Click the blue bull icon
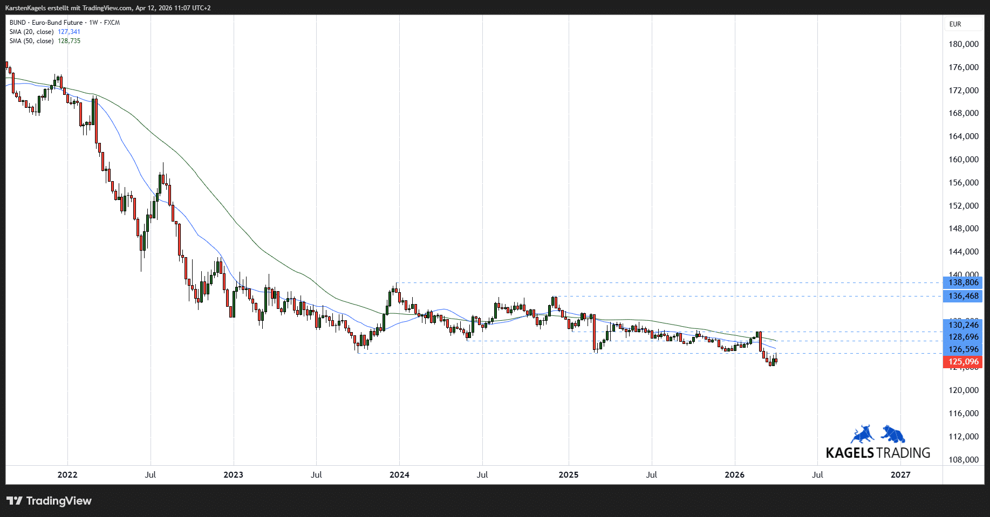This screenshot has width=990, height=517. click(863, 435)
